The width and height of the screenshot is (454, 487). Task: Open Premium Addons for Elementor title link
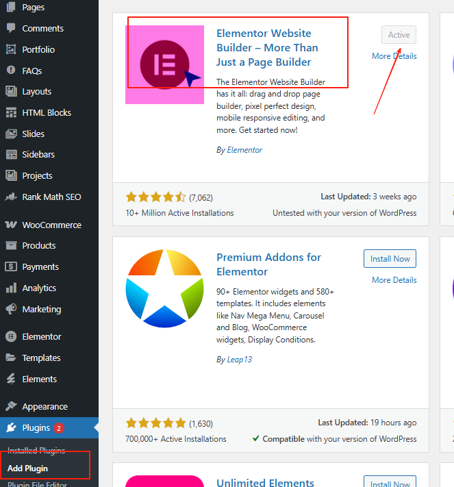268,264
